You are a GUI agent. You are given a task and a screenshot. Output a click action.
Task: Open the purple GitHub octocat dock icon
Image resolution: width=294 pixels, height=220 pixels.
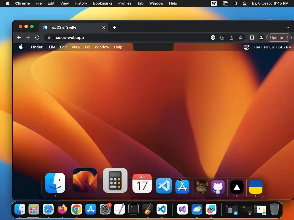point(218,187)
